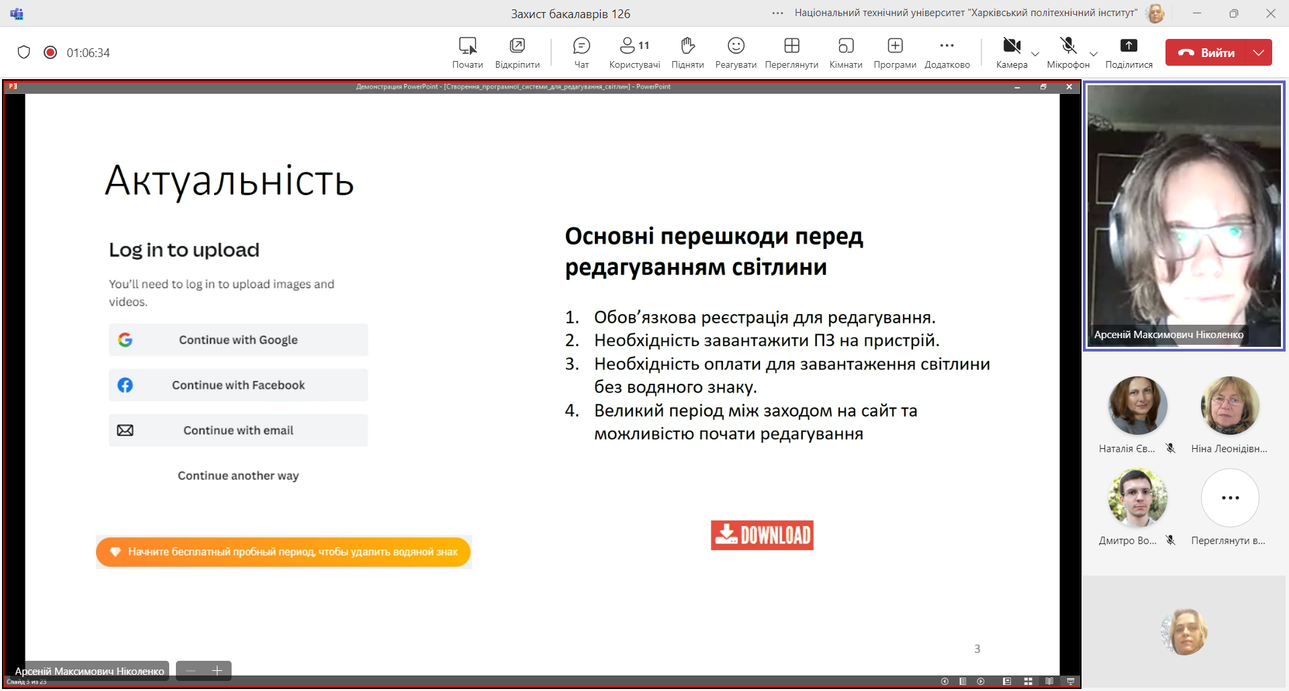Open the Програми apps panel
Image resolution: width=1289 pixels, height=691 pixels.
coord(894,52)
